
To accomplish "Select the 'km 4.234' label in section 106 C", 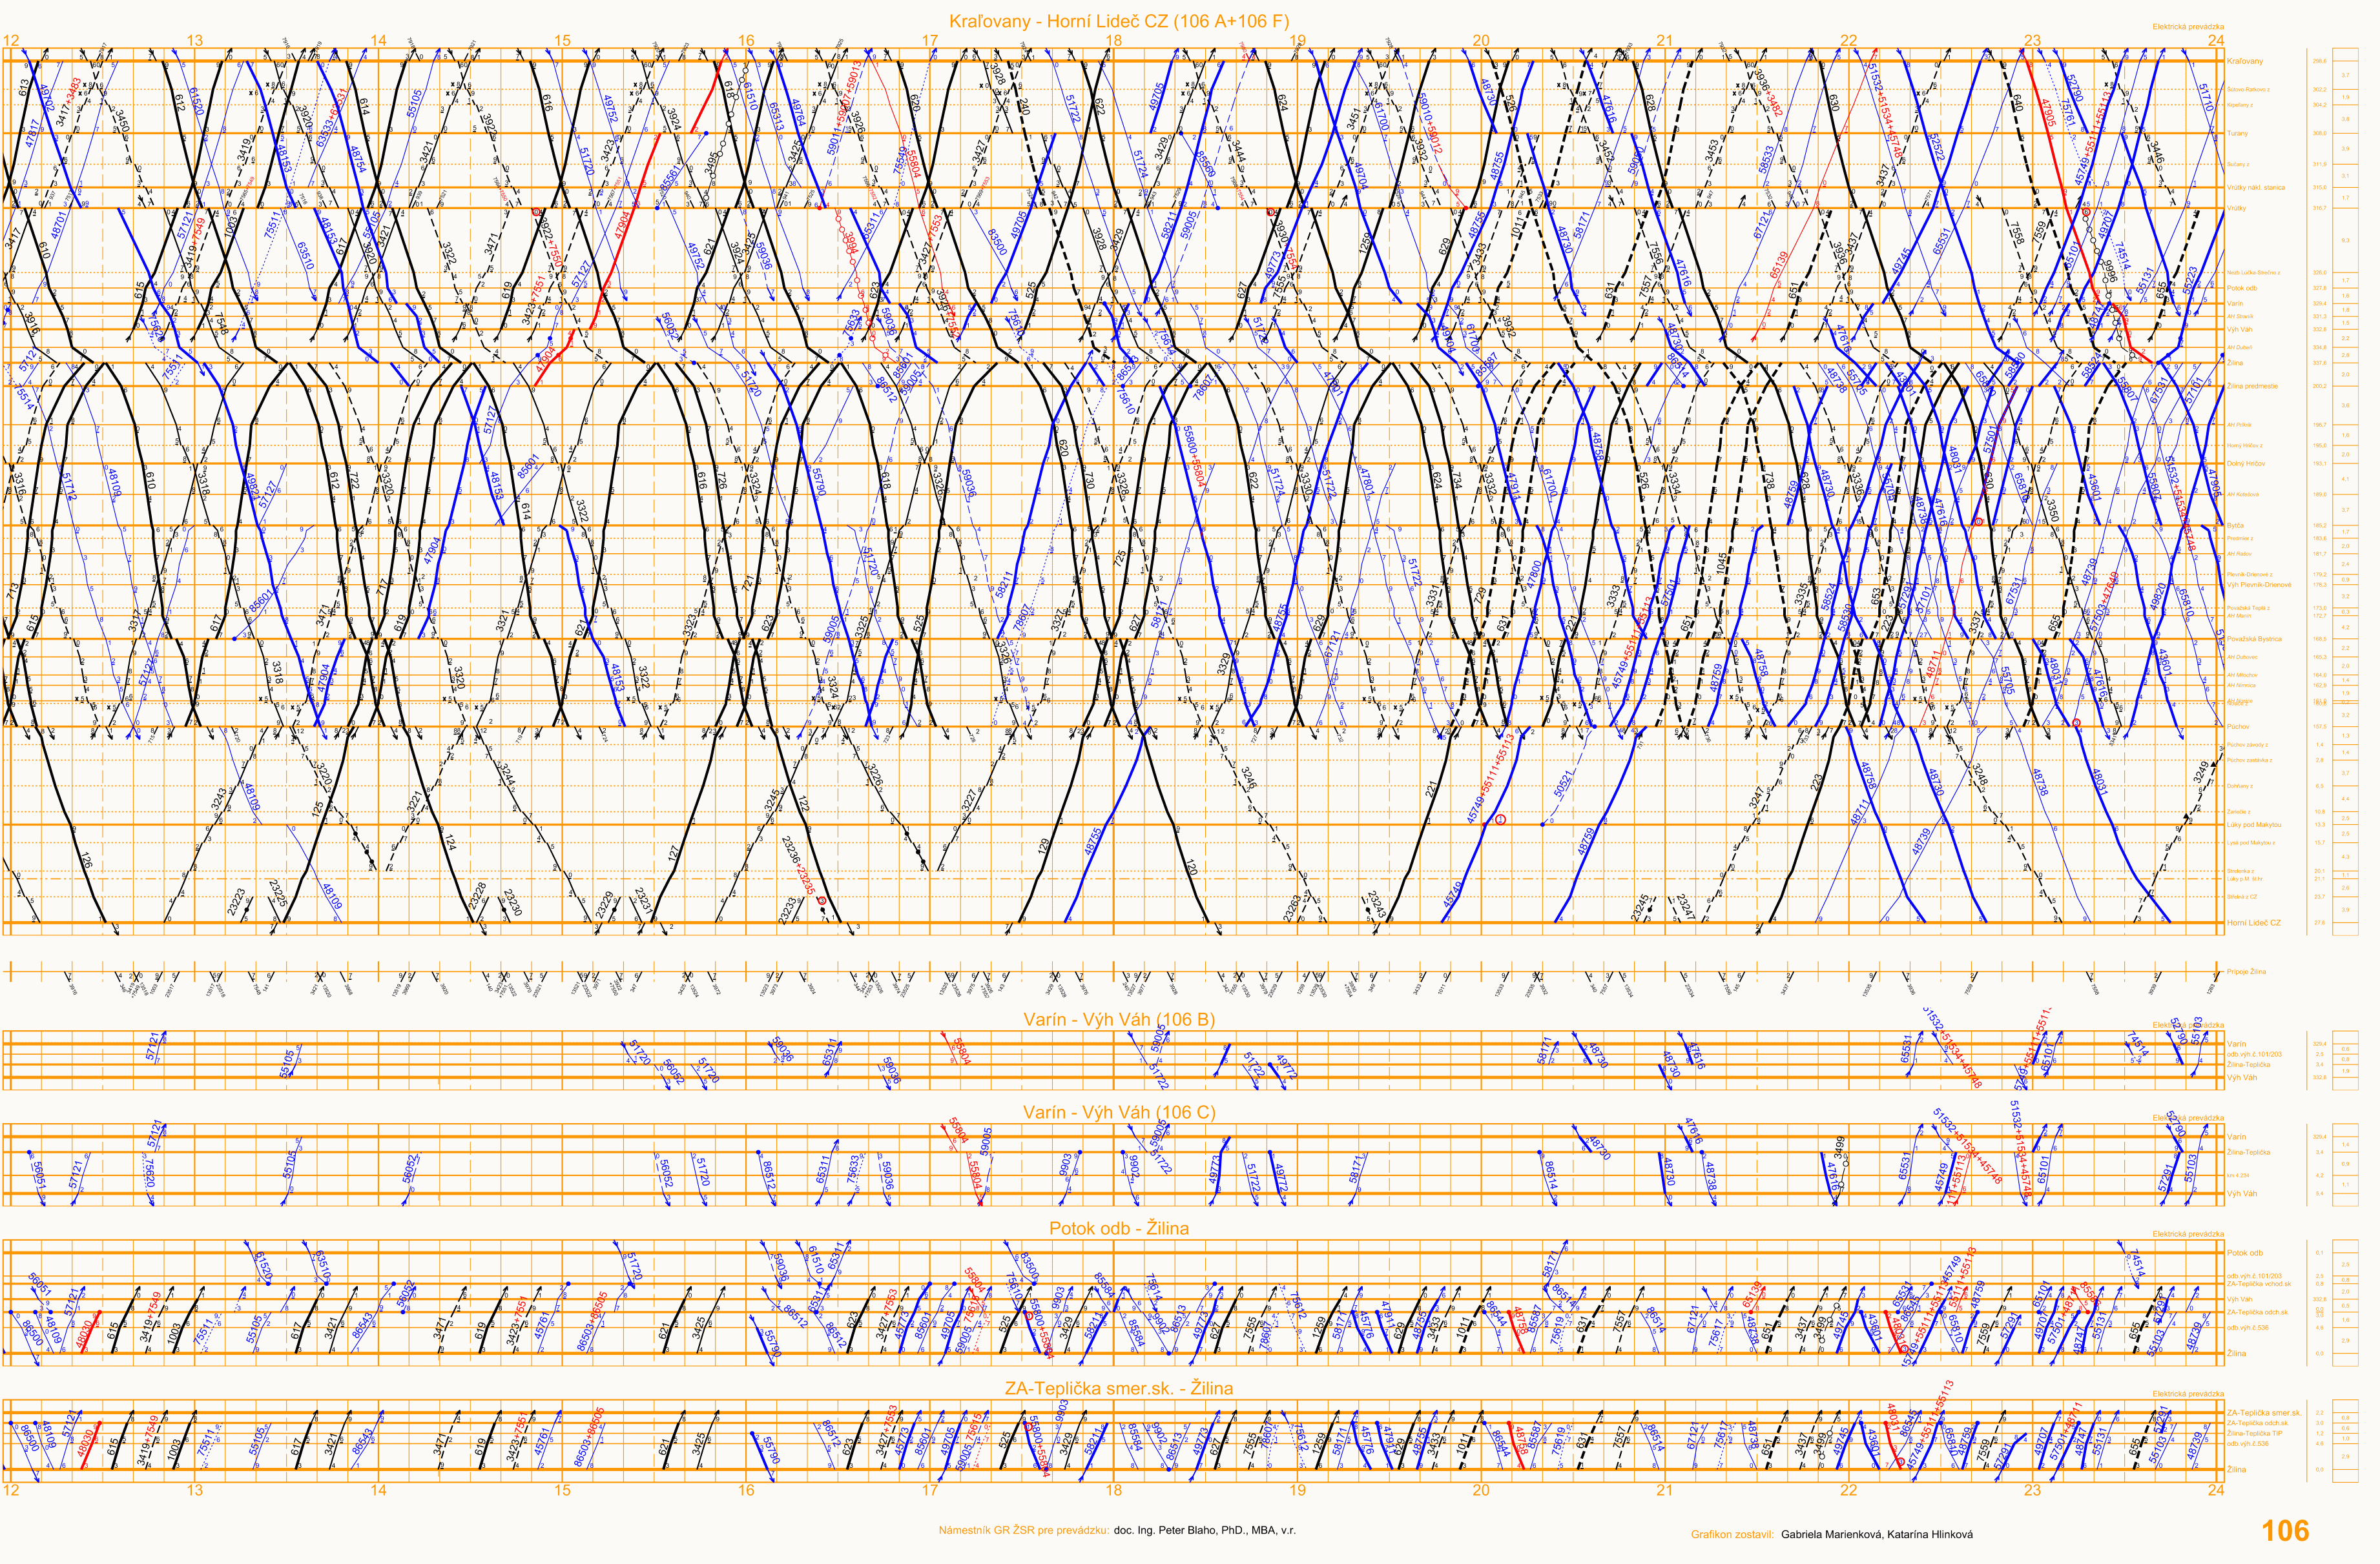I will [2238, 1175].
